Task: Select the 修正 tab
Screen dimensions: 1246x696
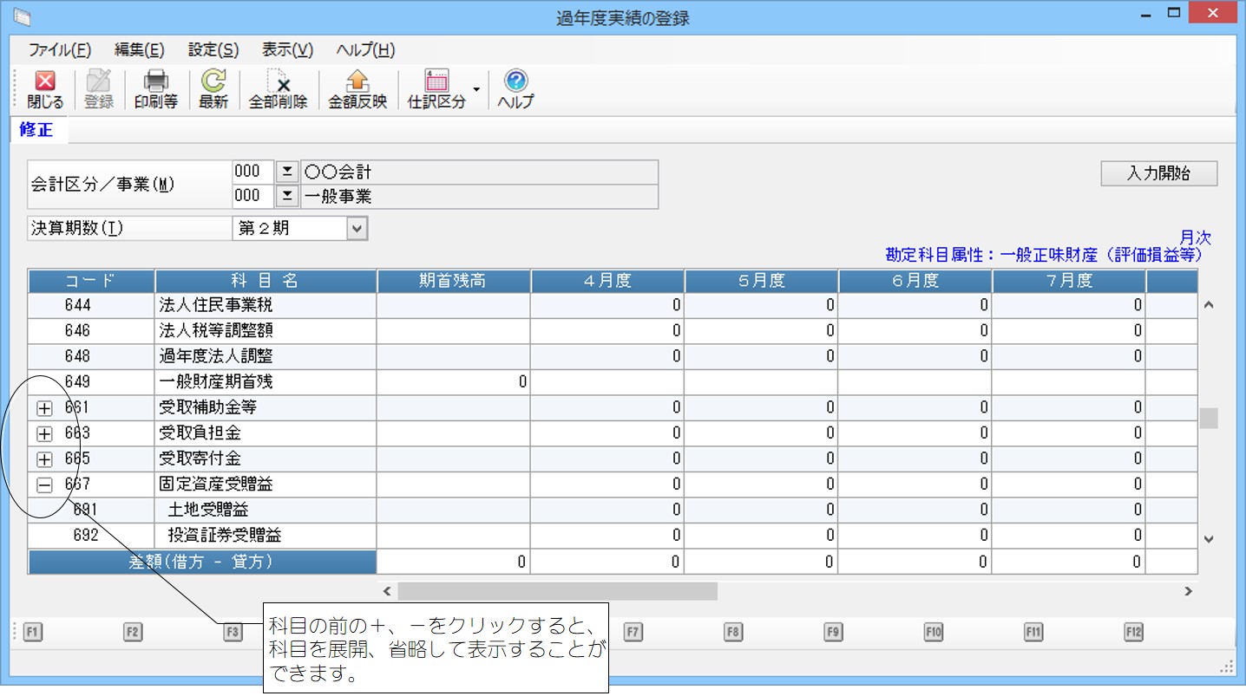Action: (x=36, y=130)
